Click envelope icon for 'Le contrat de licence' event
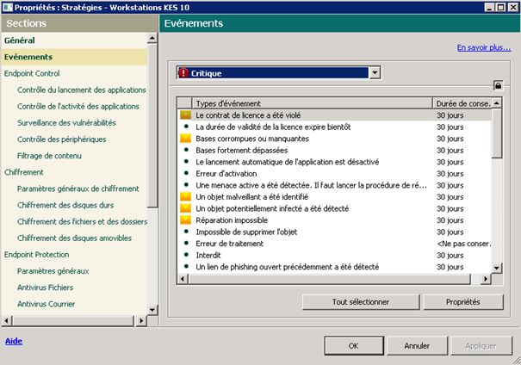Image resolution: width=521 pixels, height=365 pixels. pos(184,114)
